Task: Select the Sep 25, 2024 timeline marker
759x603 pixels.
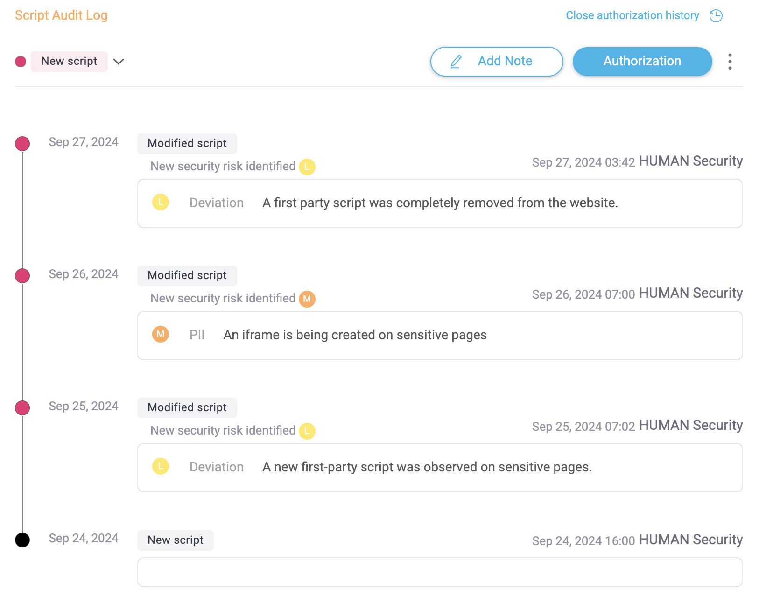Action: pos(22,408)
